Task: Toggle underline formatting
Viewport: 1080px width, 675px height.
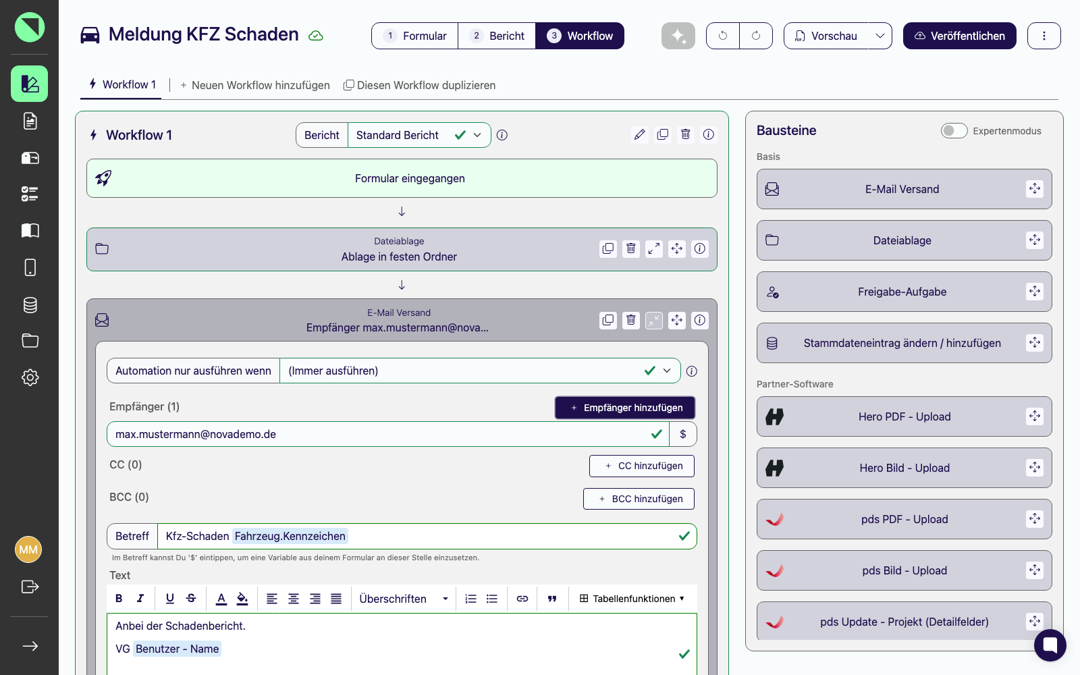Action: pos(170,599)
